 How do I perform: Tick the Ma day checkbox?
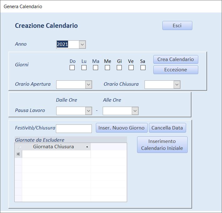click(x=96, y=68)
